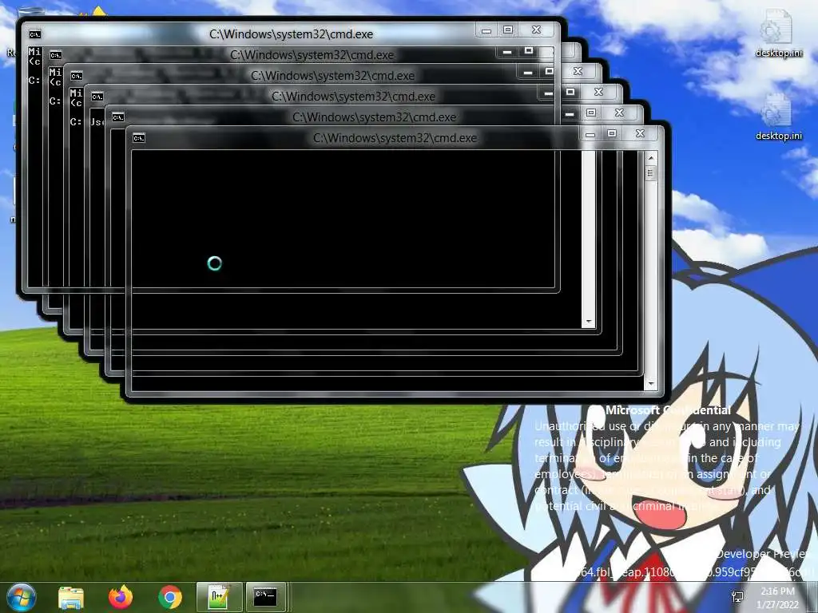Click the scrollbar thumb in frontmost cmd window

(x=650, y=173)
